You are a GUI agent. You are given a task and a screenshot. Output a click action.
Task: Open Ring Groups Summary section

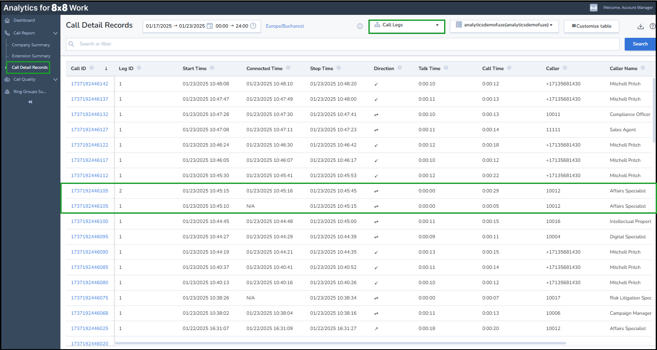tap(30, 92)
